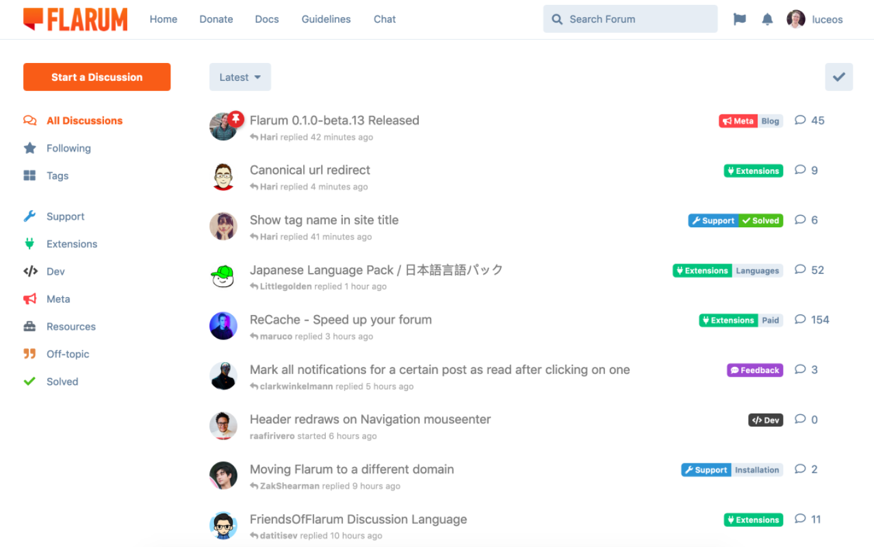
Task: Click the green checkmark next to Solved
Action: 29,381
